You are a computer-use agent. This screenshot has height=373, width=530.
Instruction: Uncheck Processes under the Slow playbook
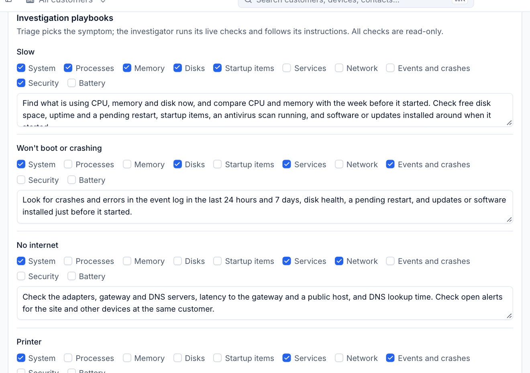pyautogui.click(x=68, y=68)
